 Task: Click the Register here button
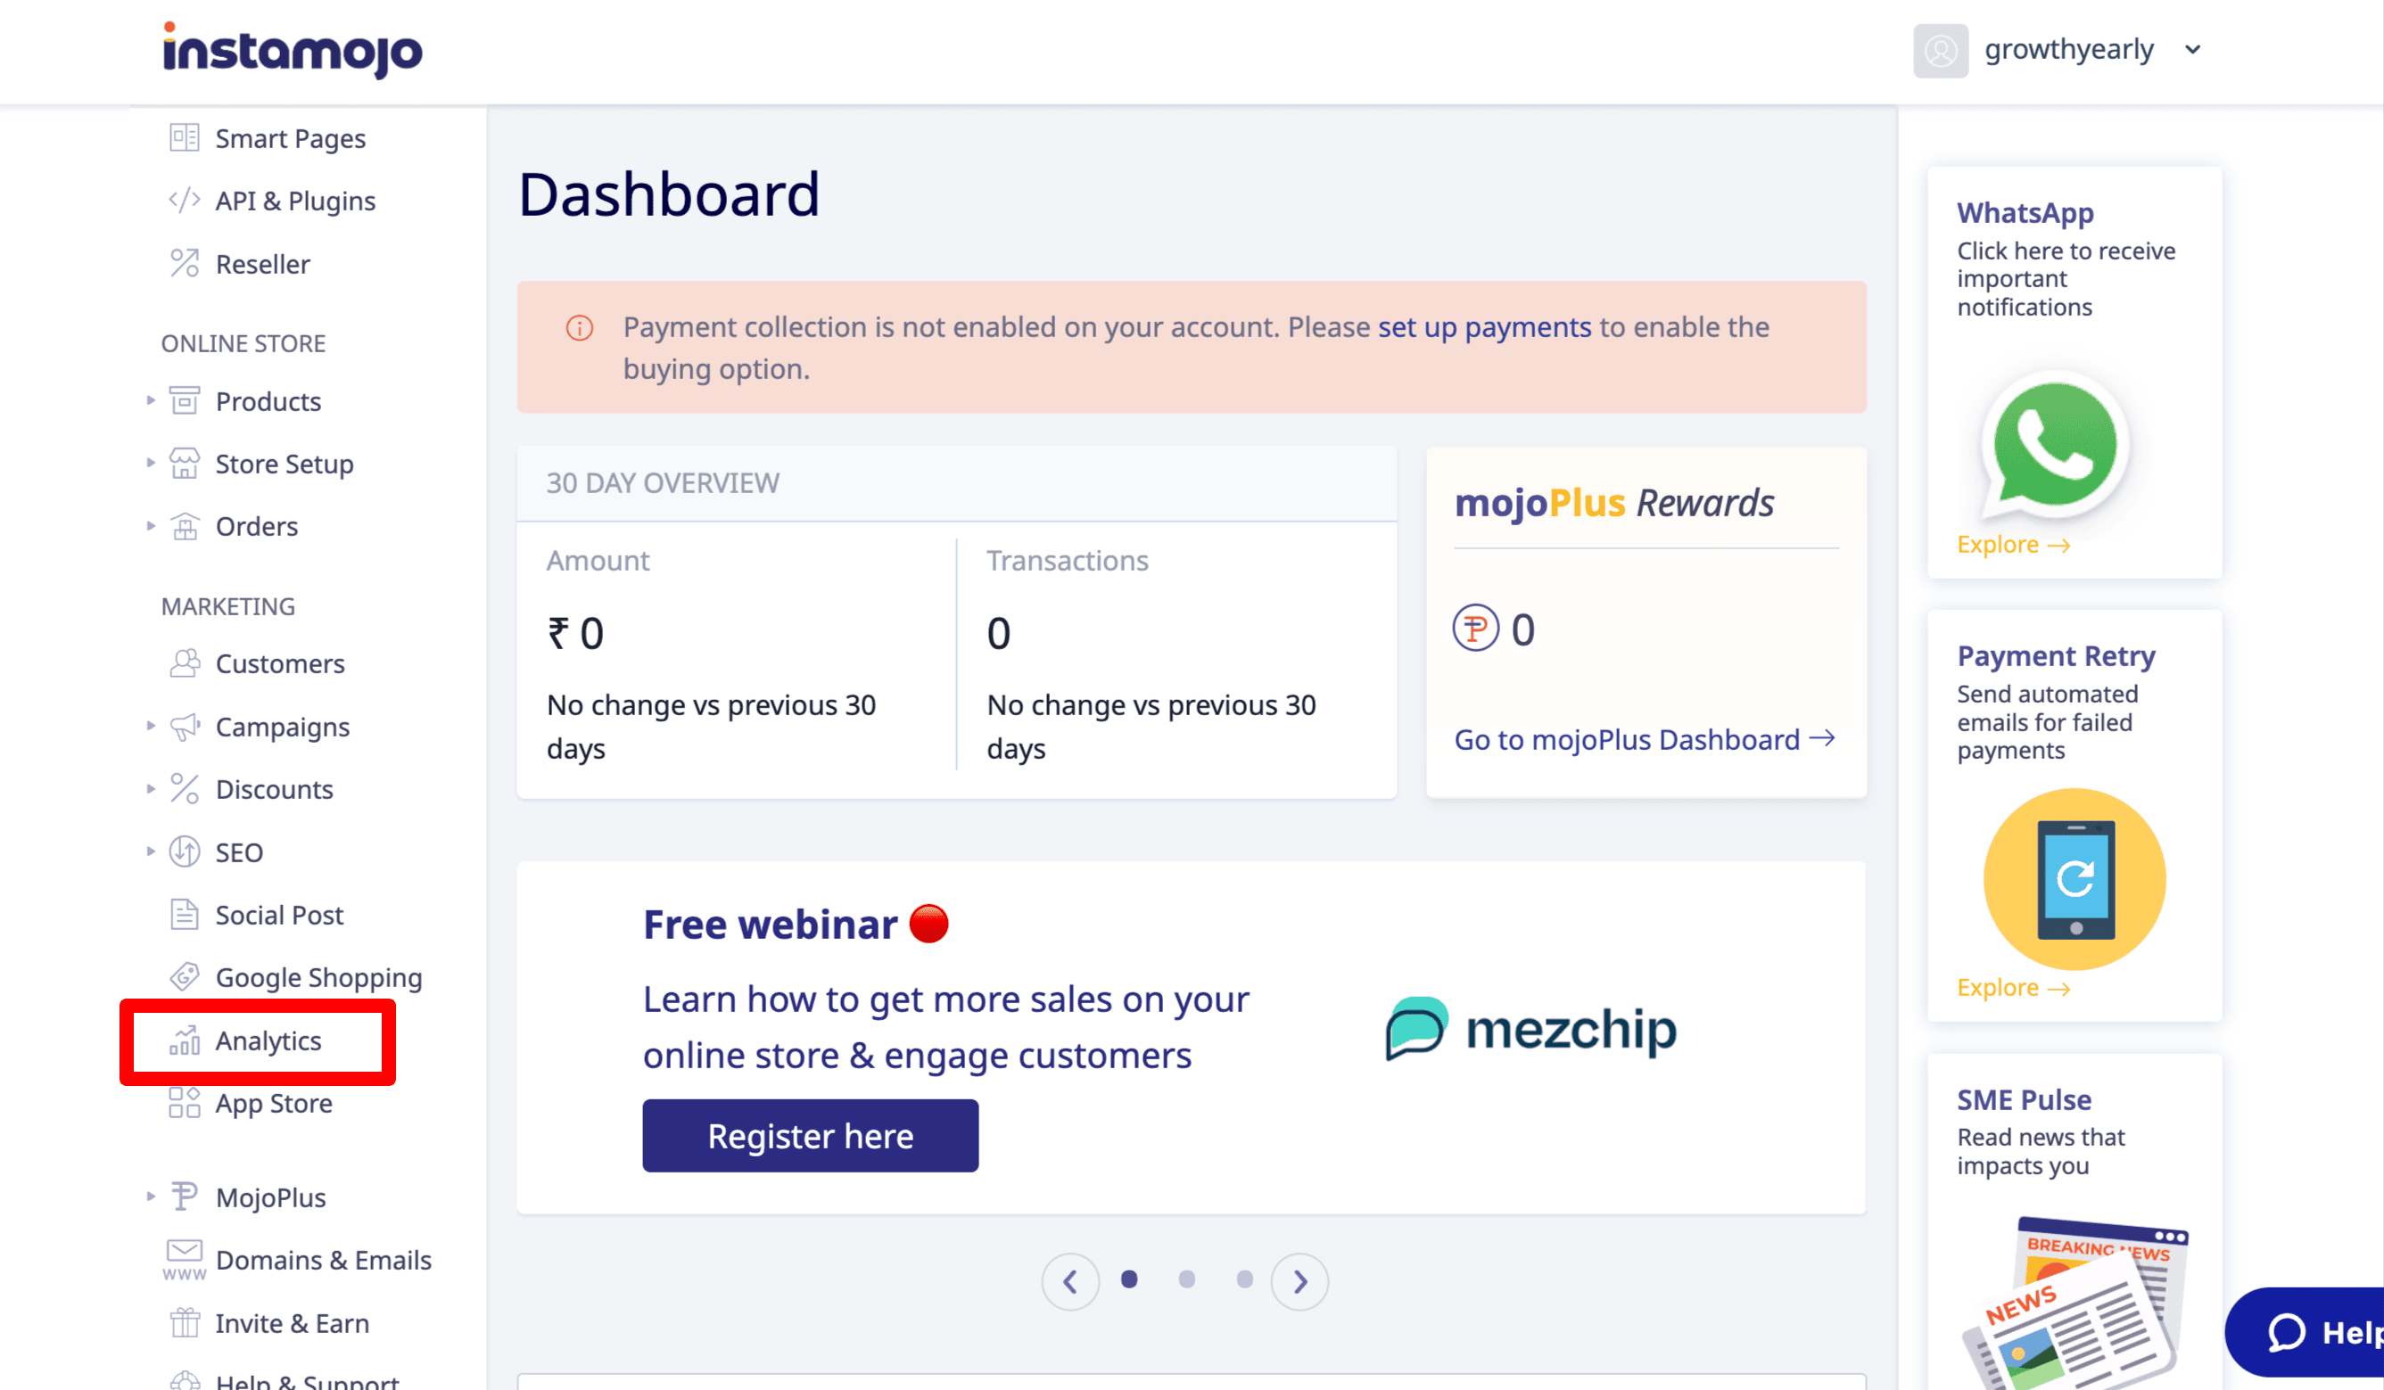coord(811,1136)
